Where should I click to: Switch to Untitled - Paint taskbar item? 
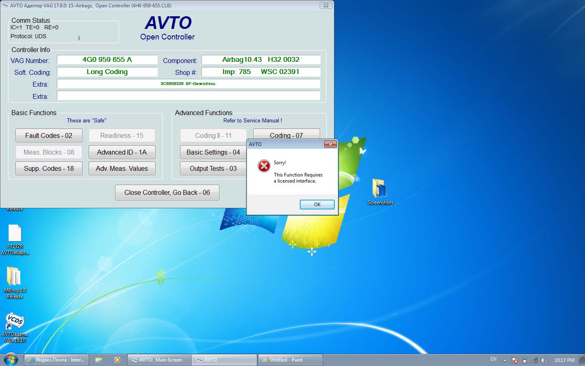coord(290,360)
